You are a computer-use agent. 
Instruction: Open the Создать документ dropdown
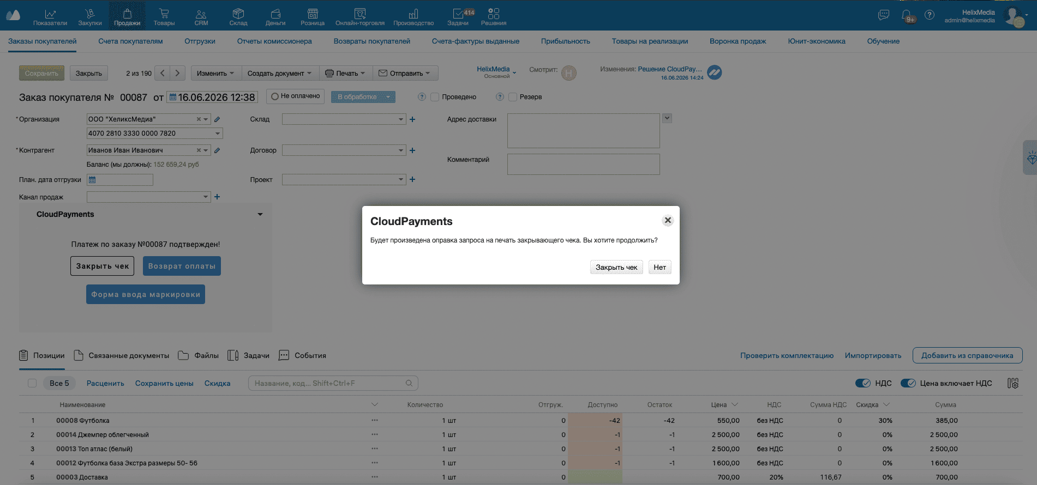279,73
